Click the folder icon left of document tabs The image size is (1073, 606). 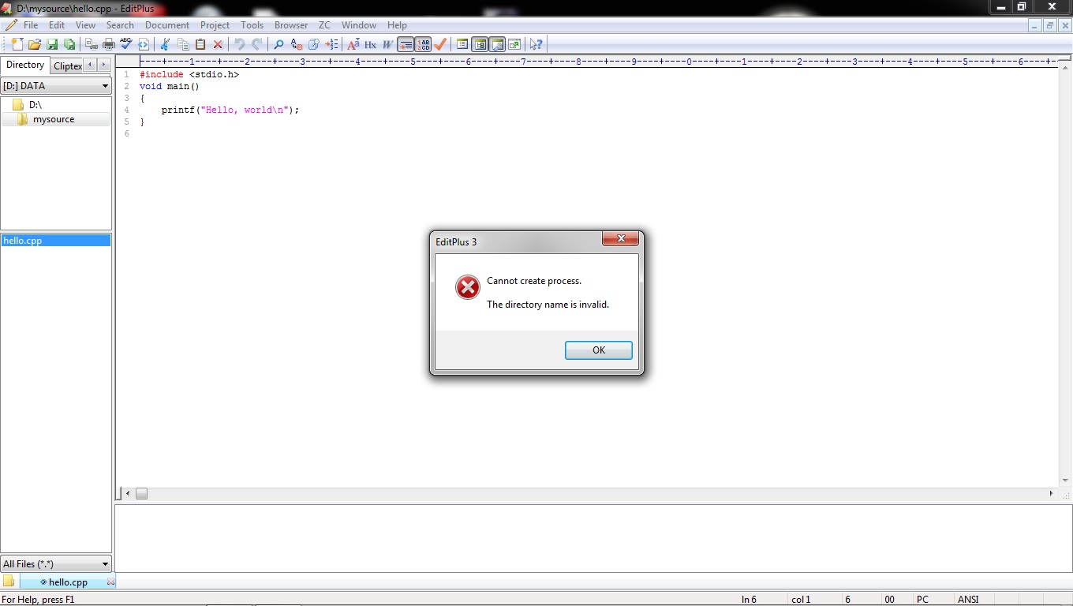[9, 582]
